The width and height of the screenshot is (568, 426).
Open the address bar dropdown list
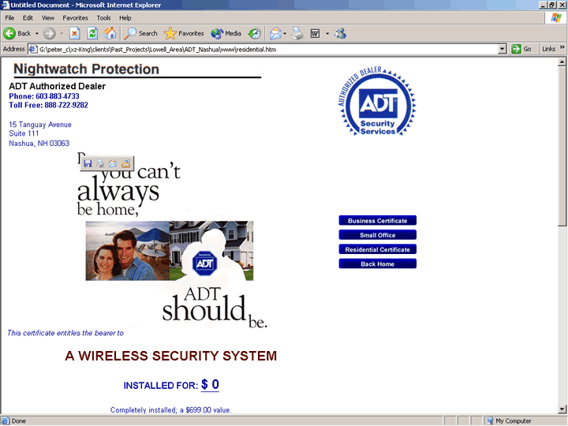pyautogui.click(x=502, y=49)
